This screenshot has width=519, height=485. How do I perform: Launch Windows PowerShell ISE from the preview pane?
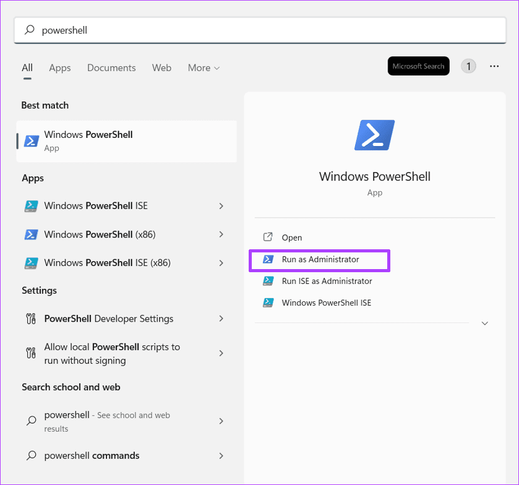click(327, 303)
